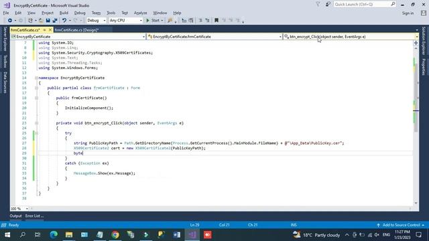Click the Find in Files toolbar icon
This screenshot has width=429, height=241.
tap(170, 21)
